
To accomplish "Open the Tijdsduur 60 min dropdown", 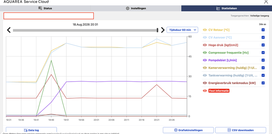I will pyautogui.click(x=182, y=30).
